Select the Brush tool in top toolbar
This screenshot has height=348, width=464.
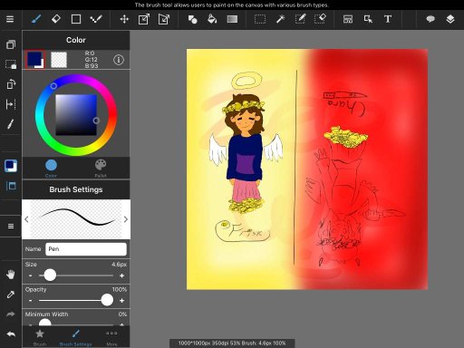[36, 19]
